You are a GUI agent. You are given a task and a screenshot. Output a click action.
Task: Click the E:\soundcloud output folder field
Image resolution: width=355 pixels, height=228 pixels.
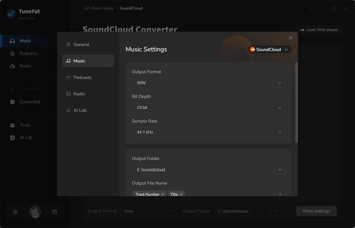click(x=202, y=169)
